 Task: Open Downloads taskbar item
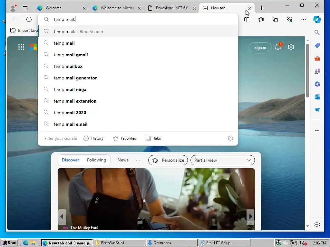click(x=172, y=243)
